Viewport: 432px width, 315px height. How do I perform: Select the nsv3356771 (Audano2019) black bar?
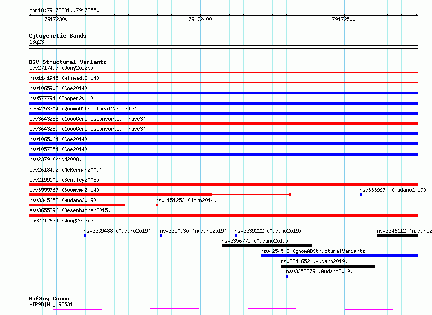pos(266,246)
